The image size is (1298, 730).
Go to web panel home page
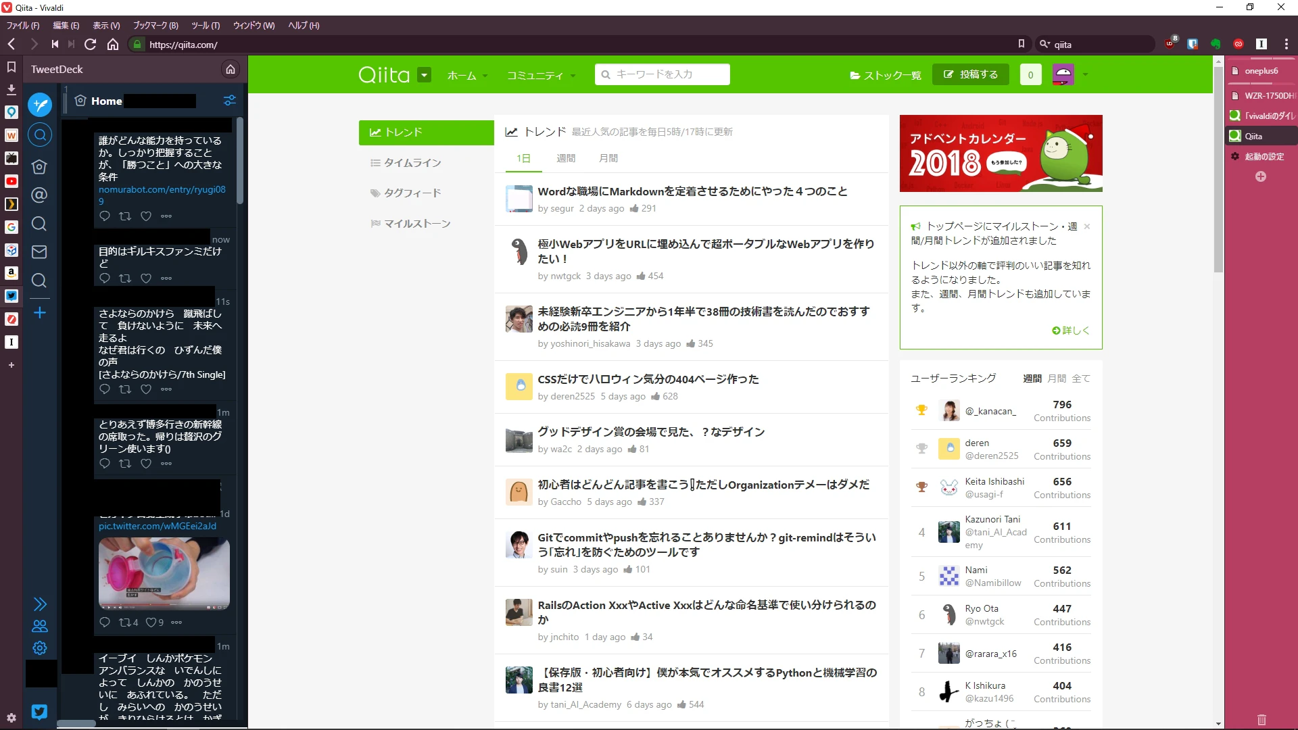tap(231, 70)
